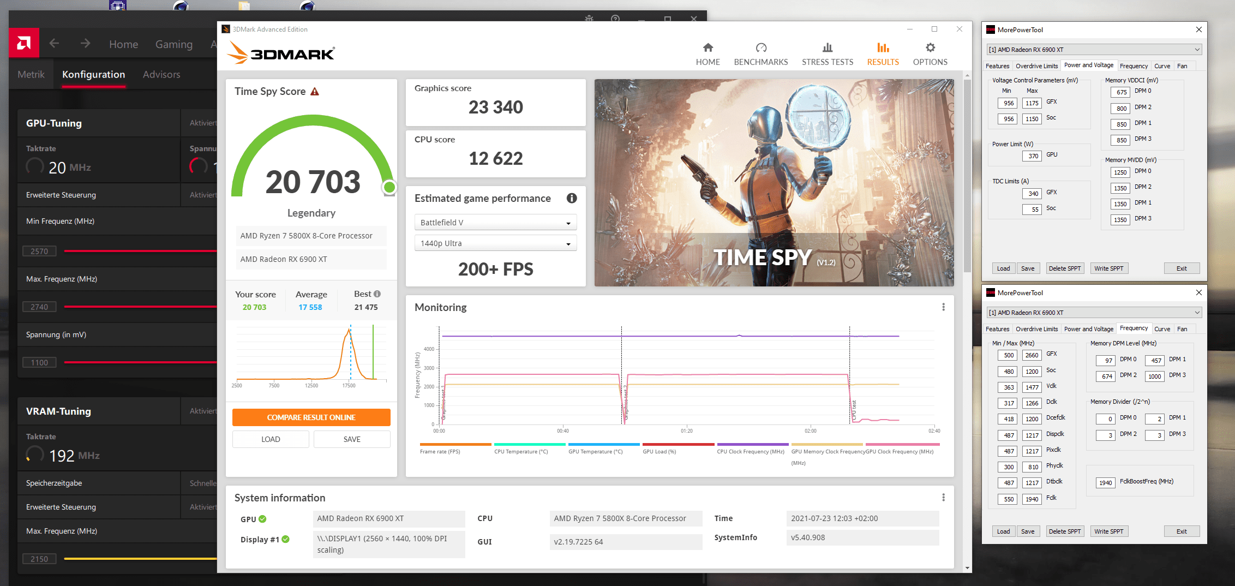Click the VRAM Max. Frequenz yellow slider
Viewport: 1235px width, 586px height.
coord(140,559)
